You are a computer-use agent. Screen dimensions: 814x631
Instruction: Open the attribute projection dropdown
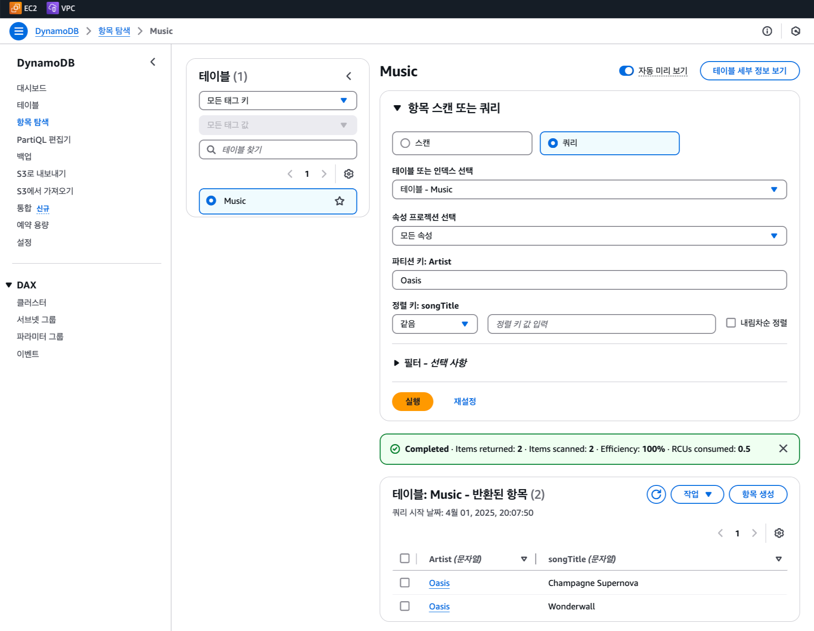click(590, 236)
